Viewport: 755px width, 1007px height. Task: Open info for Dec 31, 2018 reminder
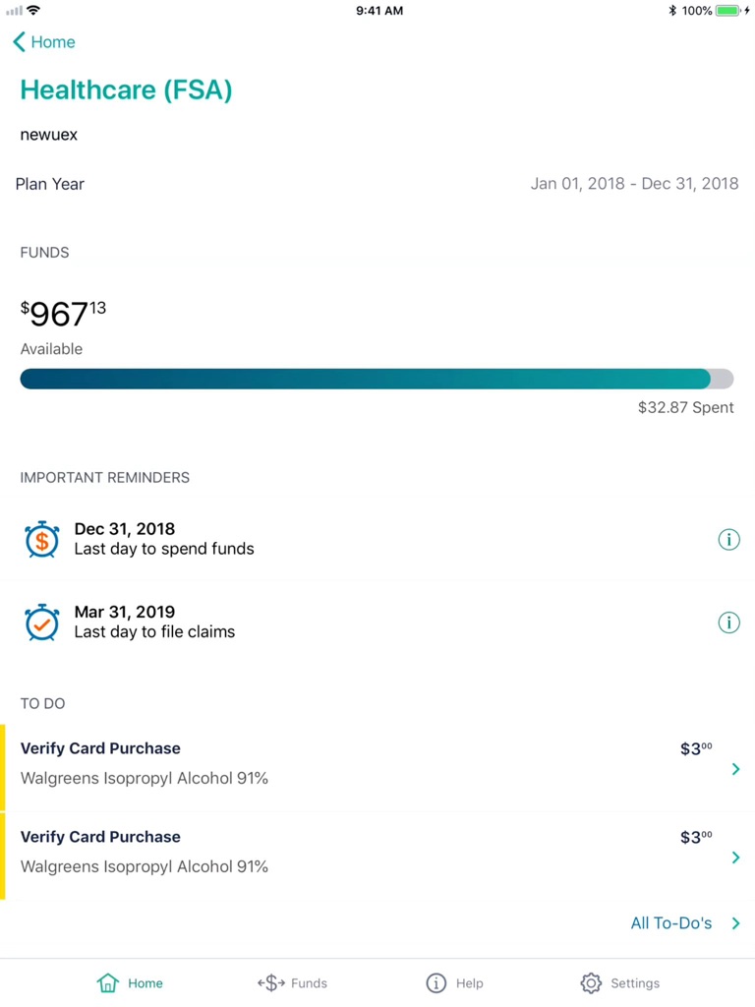pos(728,540)
